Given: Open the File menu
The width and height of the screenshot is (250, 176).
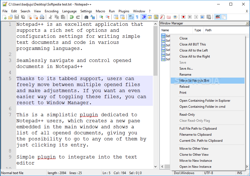Looking at the screenshot, I should (5, 11).
